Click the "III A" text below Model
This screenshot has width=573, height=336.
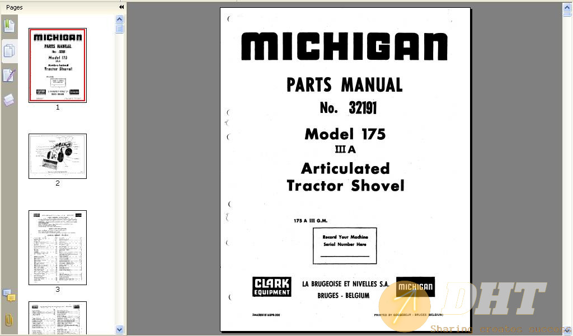click(345, 149)
